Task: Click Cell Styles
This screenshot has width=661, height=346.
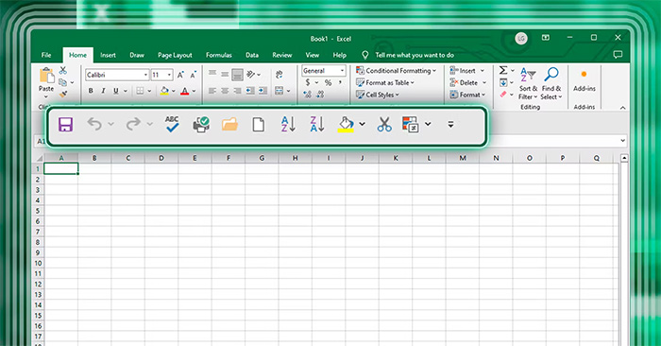Action: (378, 95)
